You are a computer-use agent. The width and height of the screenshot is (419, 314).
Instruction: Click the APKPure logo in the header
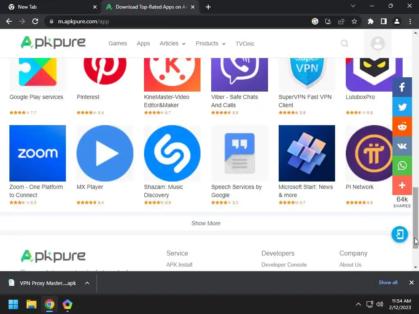coord(53,43)
